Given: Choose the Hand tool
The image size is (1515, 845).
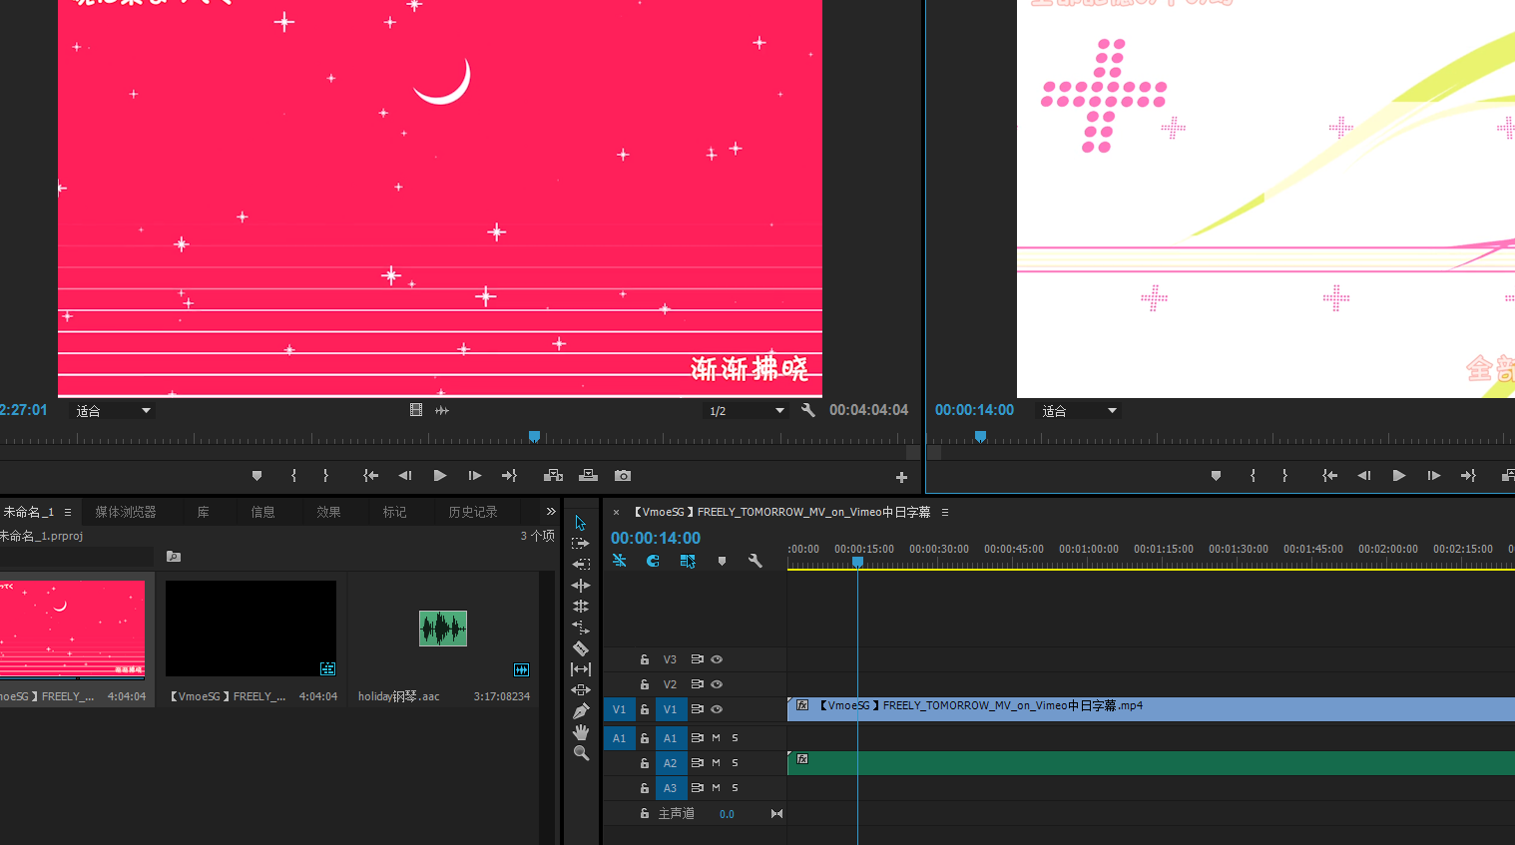Looking at the screenshot, I should 581,732.
